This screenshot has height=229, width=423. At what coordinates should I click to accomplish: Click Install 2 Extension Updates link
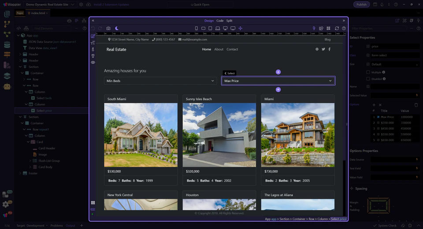(x=111, y=4)
